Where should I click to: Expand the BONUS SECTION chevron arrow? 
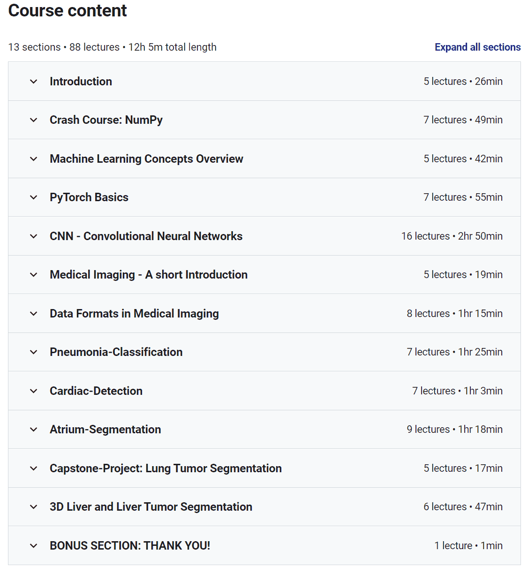pyautogui.click(x=34, y=546)
